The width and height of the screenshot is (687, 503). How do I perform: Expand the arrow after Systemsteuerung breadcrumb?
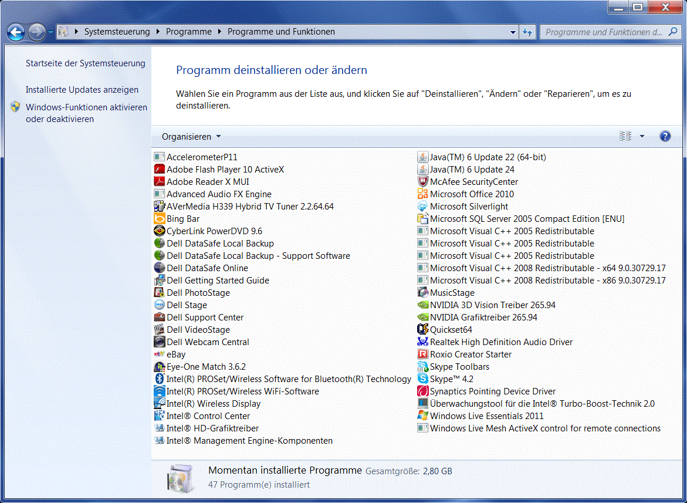[x=158, y=32]
